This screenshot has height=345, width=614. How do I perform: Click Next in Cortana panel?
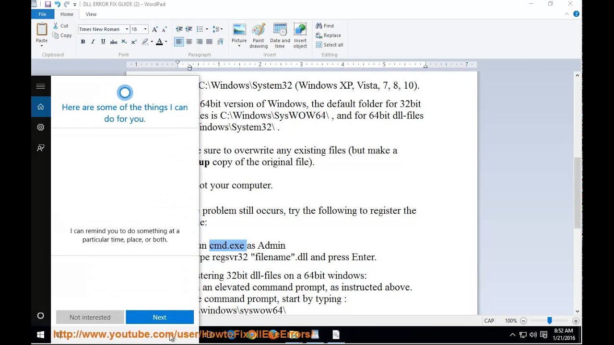click(160, 317)
